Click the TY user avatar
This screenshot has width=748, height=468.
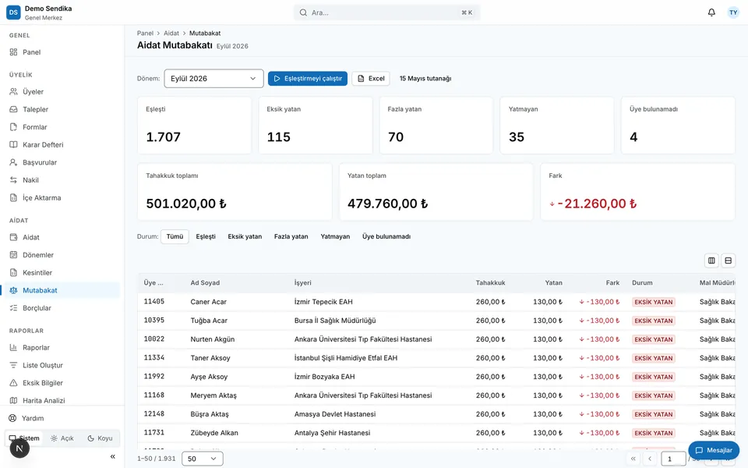(733, 12)
